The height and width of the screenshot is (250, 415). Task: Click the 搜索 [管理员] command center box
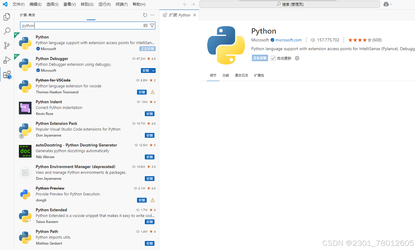[290, 4]
